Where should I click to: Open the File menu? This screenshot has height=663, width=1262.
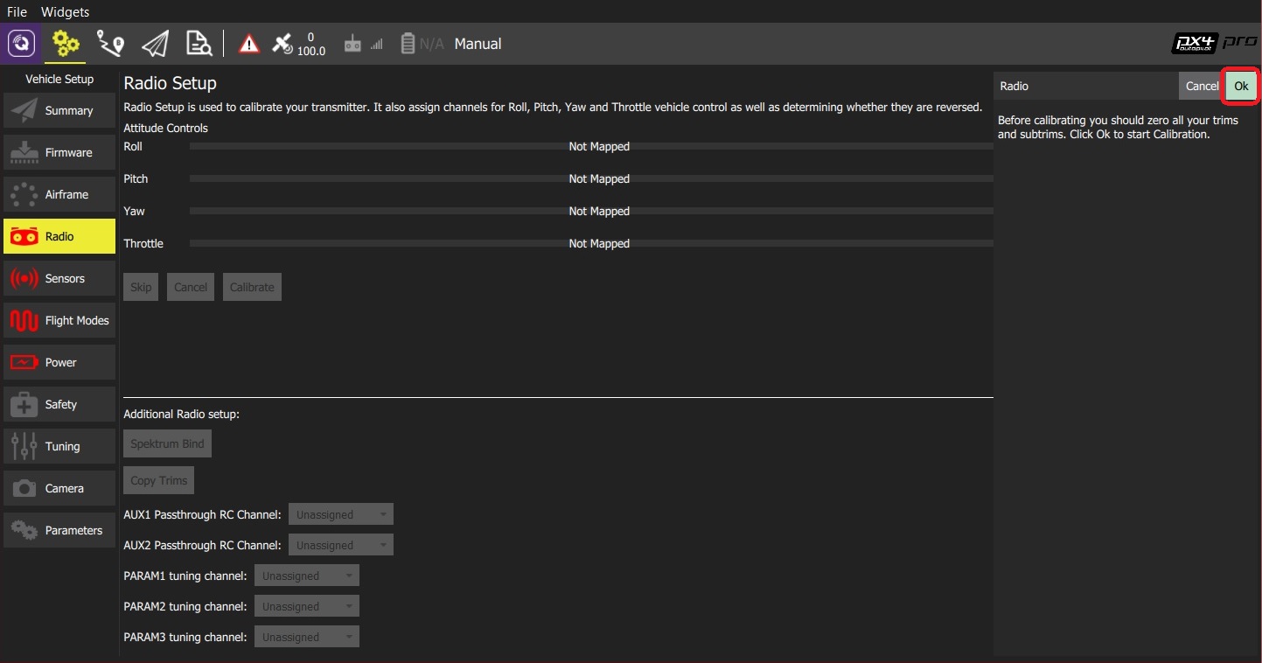[17, 12]
